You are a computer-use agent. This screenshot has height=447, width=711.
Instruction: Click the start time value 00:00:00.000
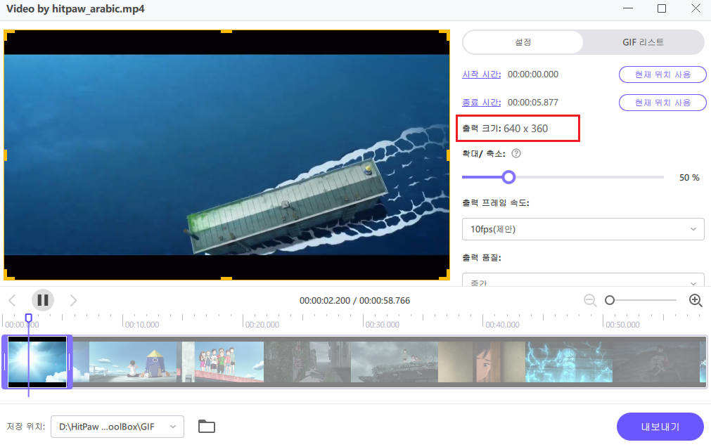[x=533, y=74]
